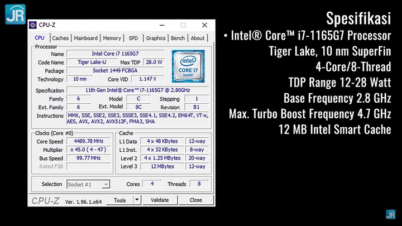This screenshot has height=226, width=402.
Task: Click the Specification text field
Action: tap(137, 90)
